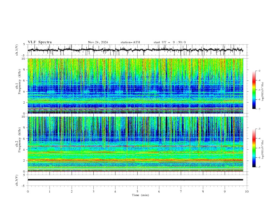Click the ch.1 'log(PSD)(V²/Hz)' colorbar label
The image size is (278, 215).
pyautogui.click(x=263, y=92)
